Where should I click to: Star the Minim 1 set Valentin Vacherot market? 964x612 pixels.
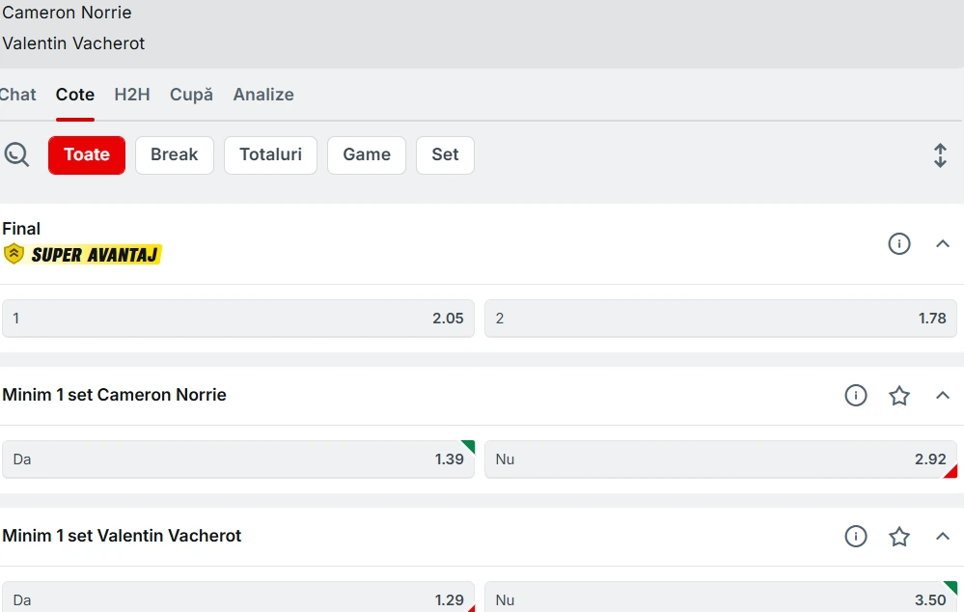pyautogui.click(x=899, y=537)
